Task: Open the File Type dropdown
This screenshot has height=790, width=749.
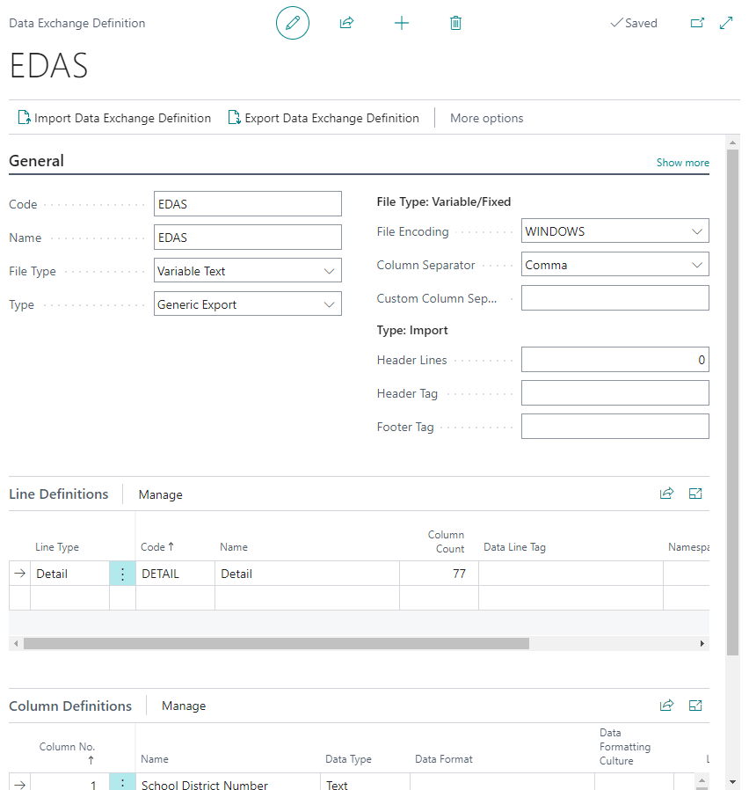Action: [331, 270]
